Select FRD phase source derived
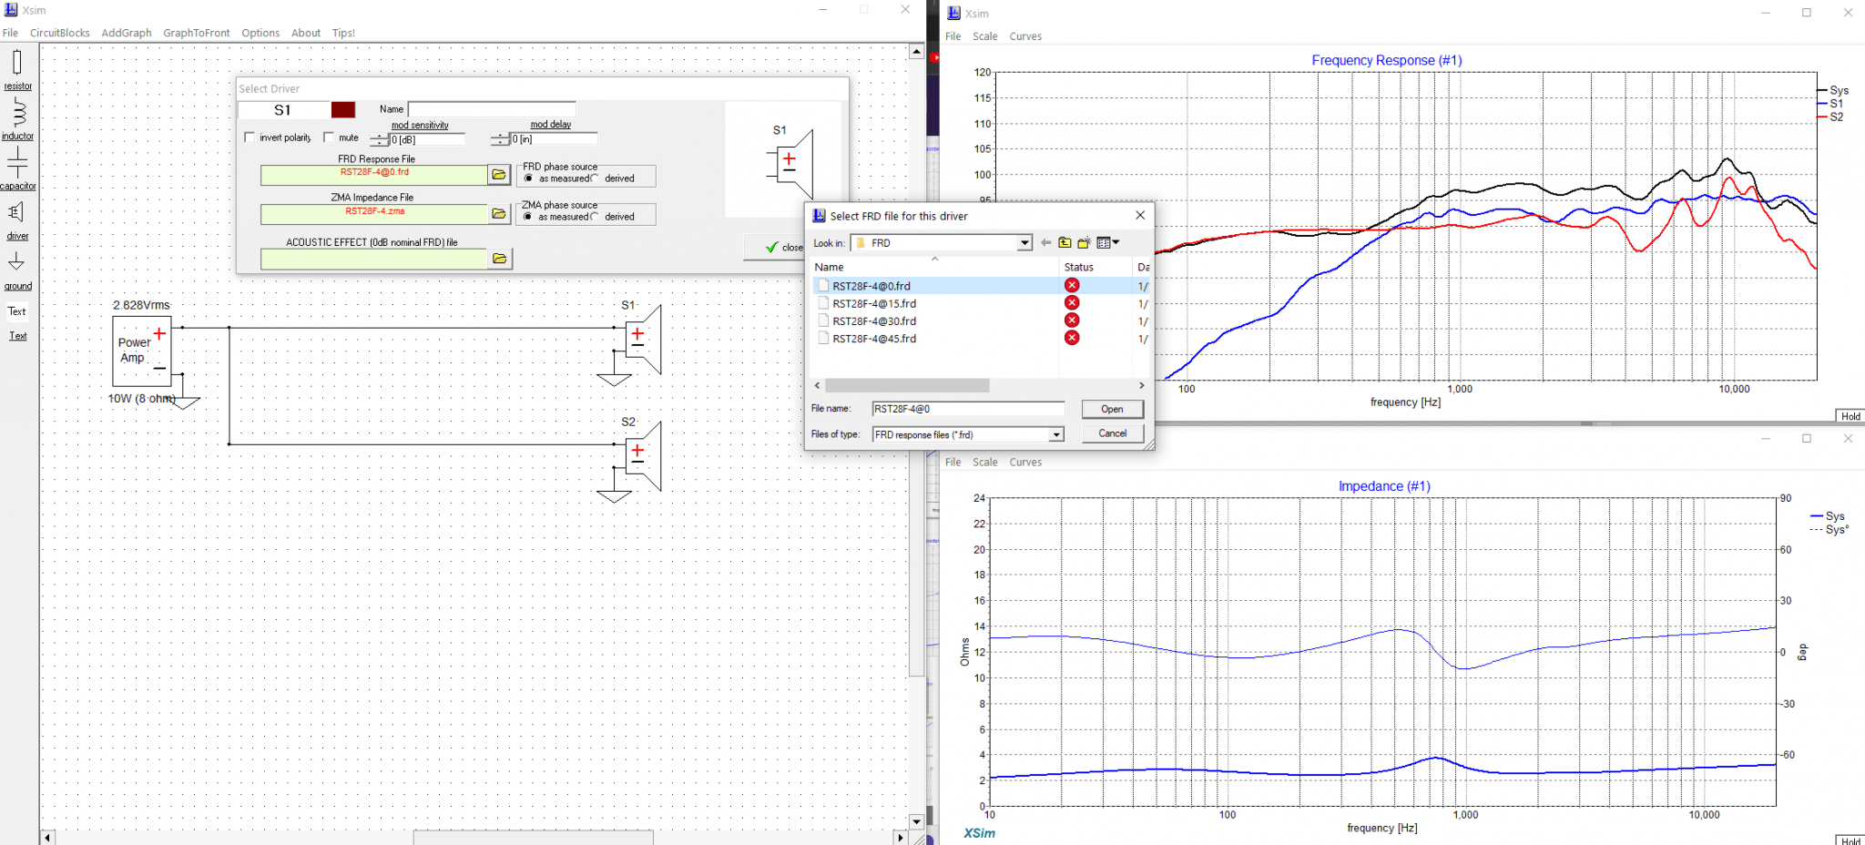The image size is (1865, 845). click(596, 178)
